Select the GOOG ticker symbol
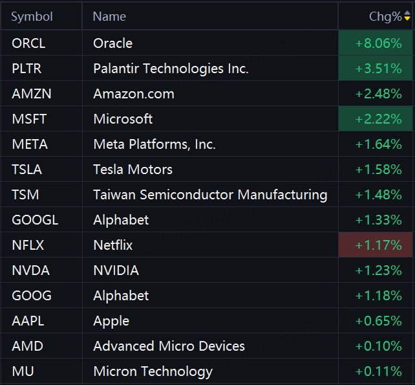 point(31,296)
